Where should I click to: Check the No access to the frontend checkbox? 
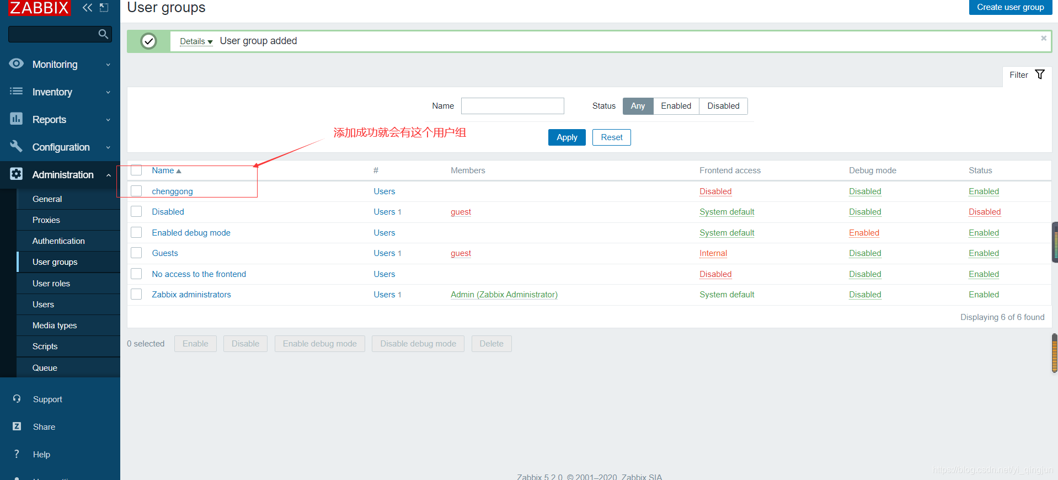[x=136, y=274]
